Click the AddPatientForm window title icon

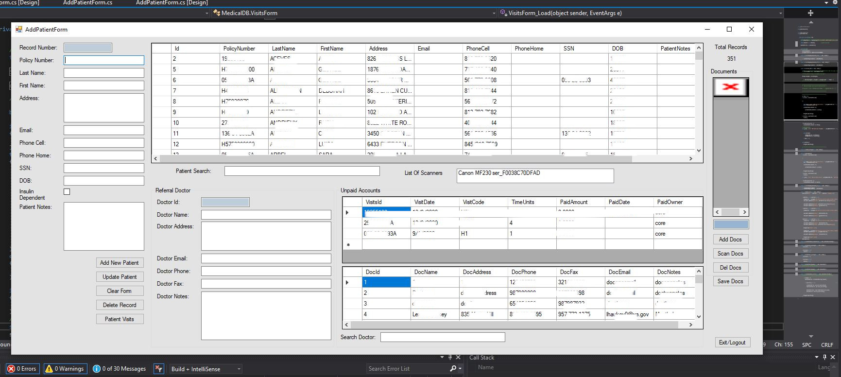pos(19,30)
